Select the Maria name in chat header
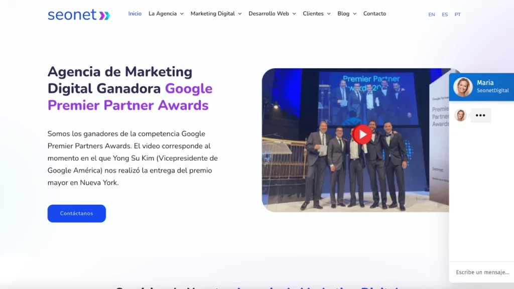Screen dimensions: 514x289 [x=485, y=83]
